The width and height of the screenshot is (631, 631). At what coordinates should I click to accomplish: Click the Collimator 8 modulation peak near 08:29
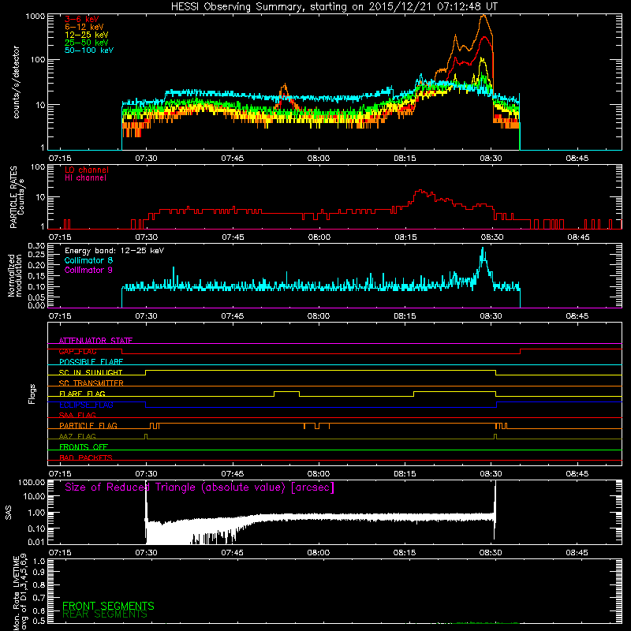click(483, 249)
